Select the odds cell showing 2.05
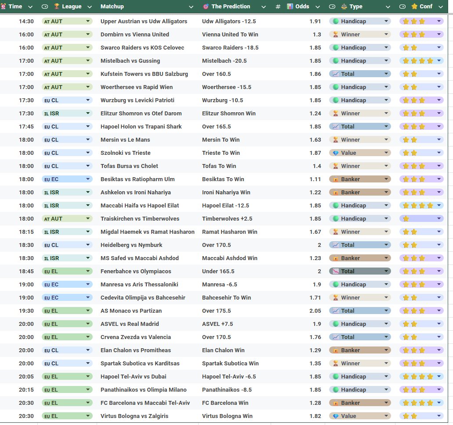Image resolution: width=453 pixels, height=425 pixels. tap(298, 311)
